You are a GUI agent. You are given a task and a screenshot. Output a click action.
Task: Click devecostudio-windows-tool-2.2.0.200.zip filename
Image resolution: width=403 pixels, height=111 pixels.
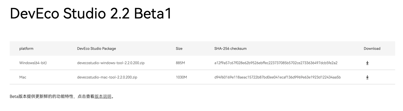click(x=111, y=63)
